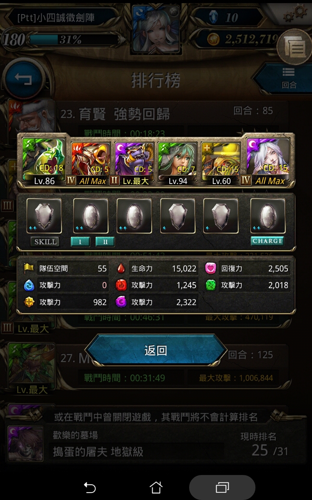Toggle the SKILL button
The image size is (312, 500).
[x=45, y=242]
